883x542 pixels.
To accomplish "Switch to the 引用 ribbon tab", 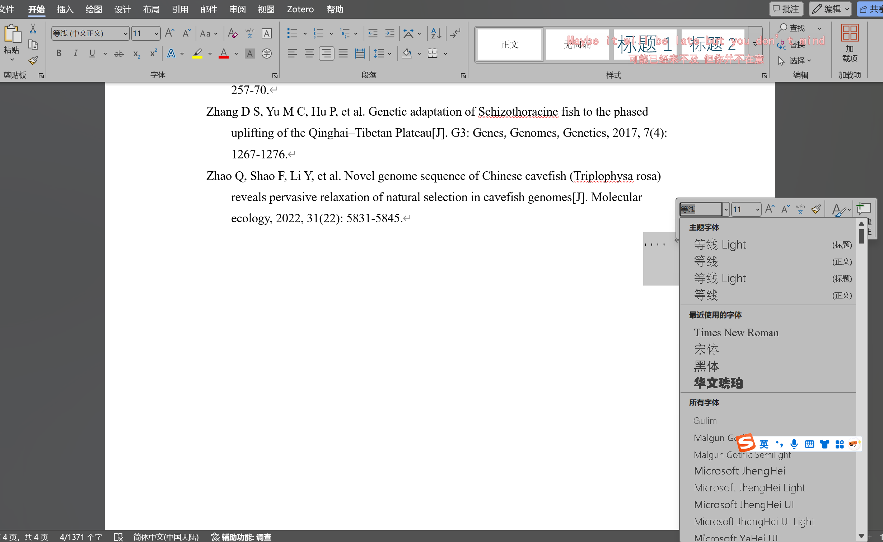I will 179,9.
